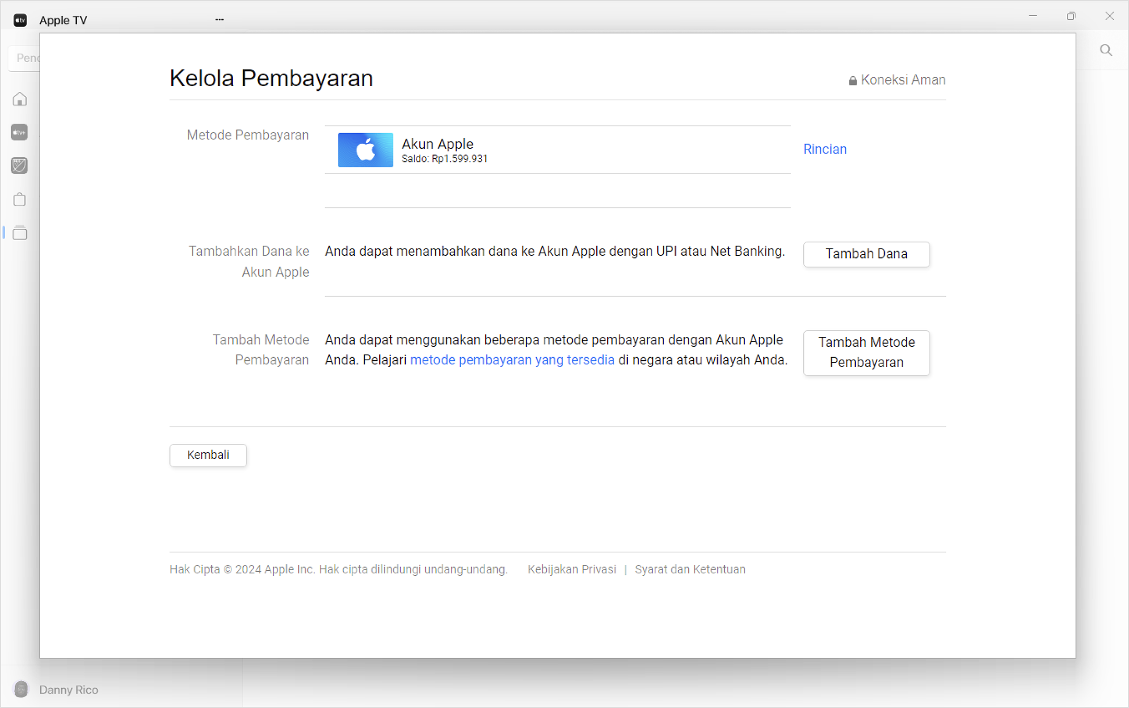
Task: Open Rincian for the Akun Apple balance
Action: (x=824, y=149)
